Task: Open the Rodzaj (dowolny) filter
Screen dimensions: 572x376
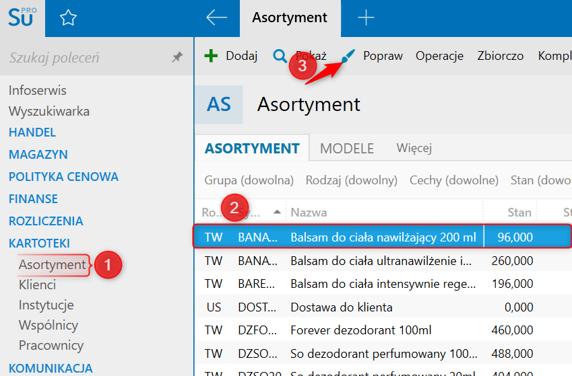Action: pyautogui.click(x=351, y=180)
